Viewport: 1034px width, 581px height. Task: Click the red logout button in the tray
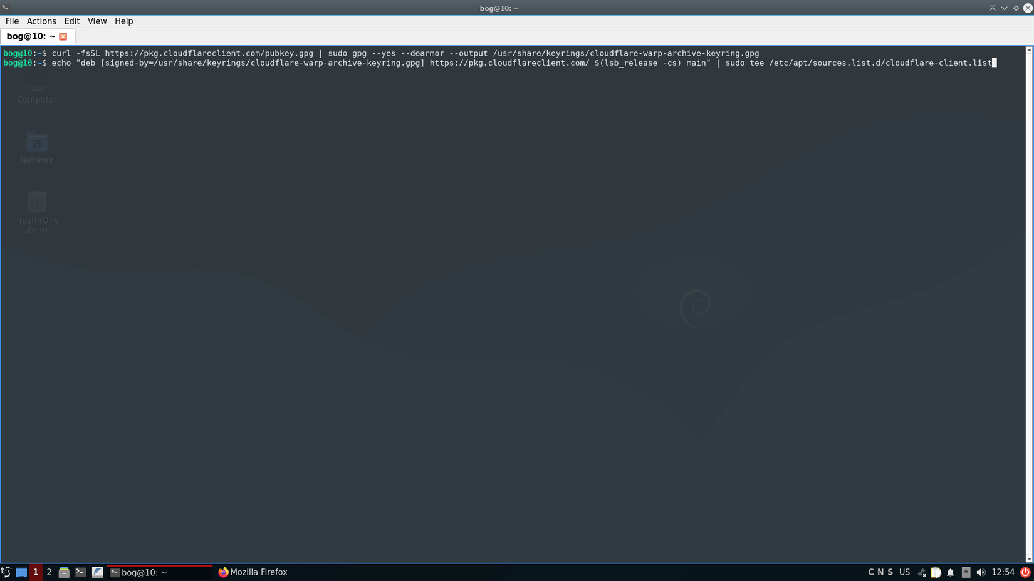point(1025,572)
